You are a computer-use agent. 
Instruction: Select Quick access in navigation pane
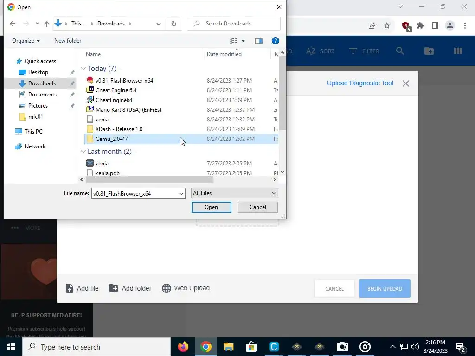coord(40,61)
